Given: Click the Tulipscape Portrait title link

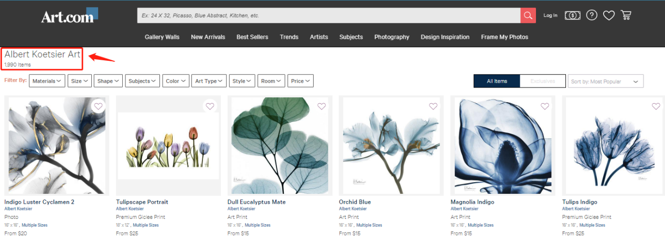Looking at the screenshot, I should coord(142,202).
